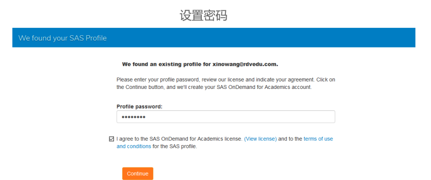The image size is (431, 180).
Task: Click "review our license" in the instruction paragraph
Action: pyautogui.click(x=218, y=80)
